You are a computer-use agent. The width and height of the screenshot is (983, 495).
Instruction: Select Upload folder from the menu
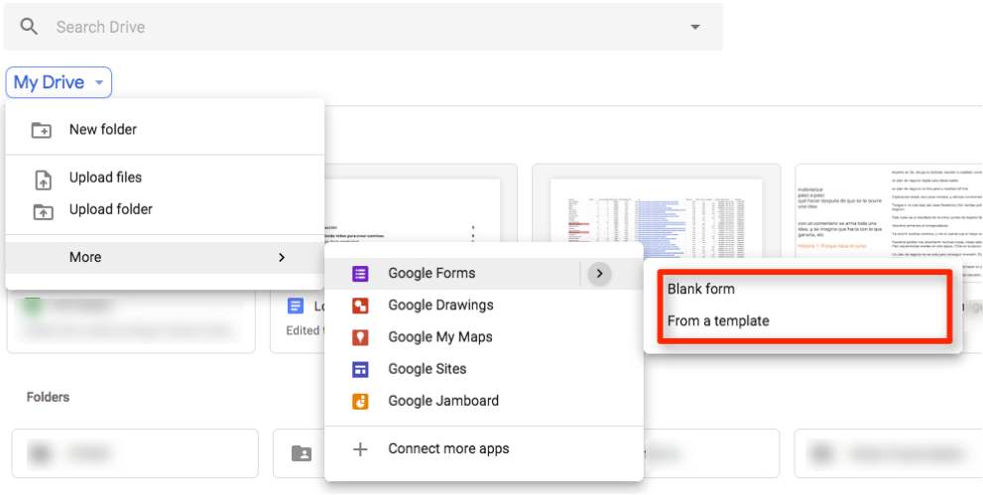165,210
